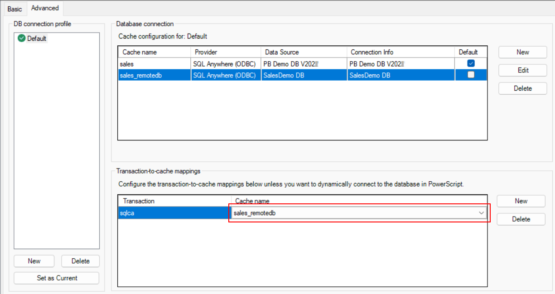The height and width of the screenshot is (294, 555).
Task: Click the green checkmark icon beside Default profile
Action: point(21,39)
